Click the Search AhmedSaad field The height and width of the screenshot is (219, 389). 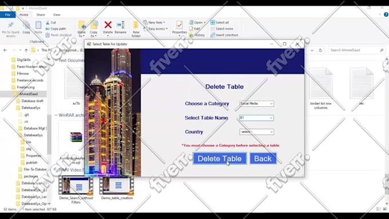357,50
